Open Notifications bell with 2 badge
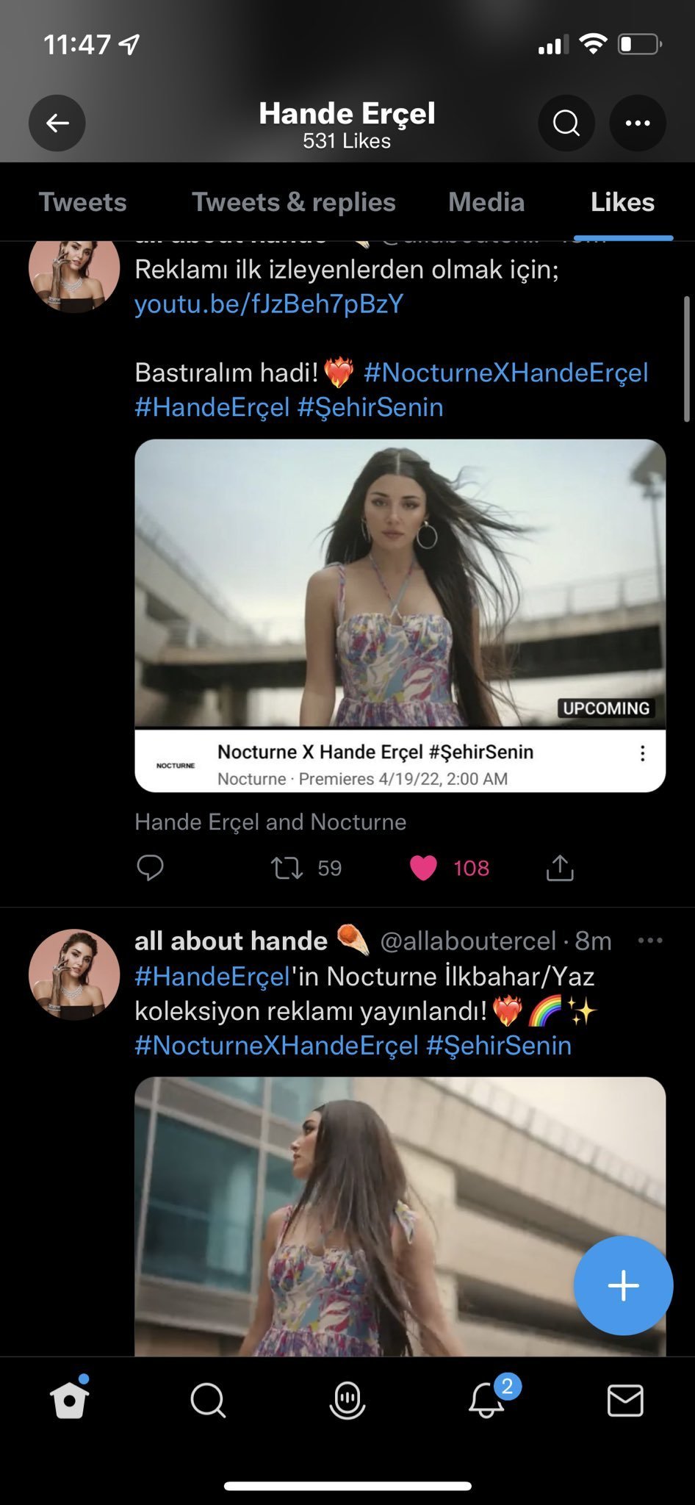 (x=486, y=1401)
